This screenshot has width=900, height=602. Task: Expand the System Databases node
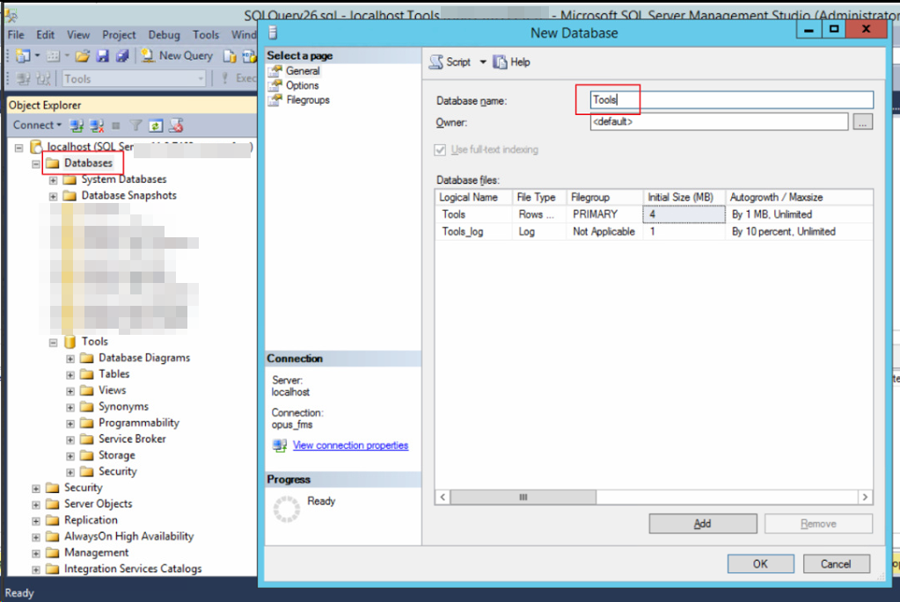tap(54, 180)
